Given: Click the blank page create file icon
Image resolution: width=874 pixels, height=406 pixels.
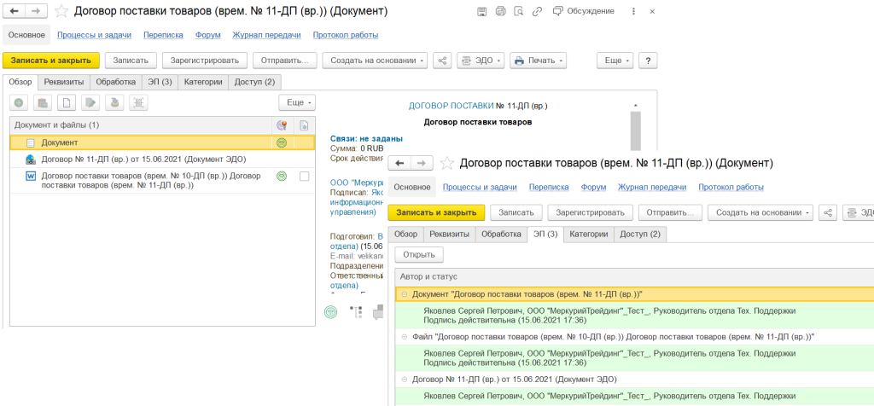Looking at the screenshot, I should [x=67, y=102].
